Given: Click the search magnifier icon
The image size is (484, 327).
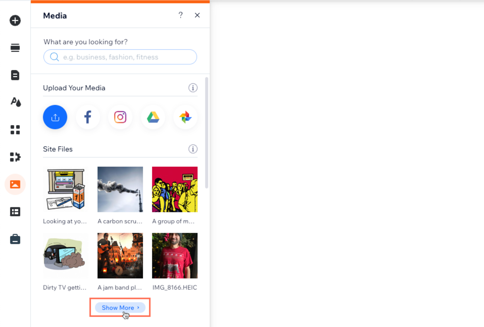Looking at the screenshot, I should [54, 57].
